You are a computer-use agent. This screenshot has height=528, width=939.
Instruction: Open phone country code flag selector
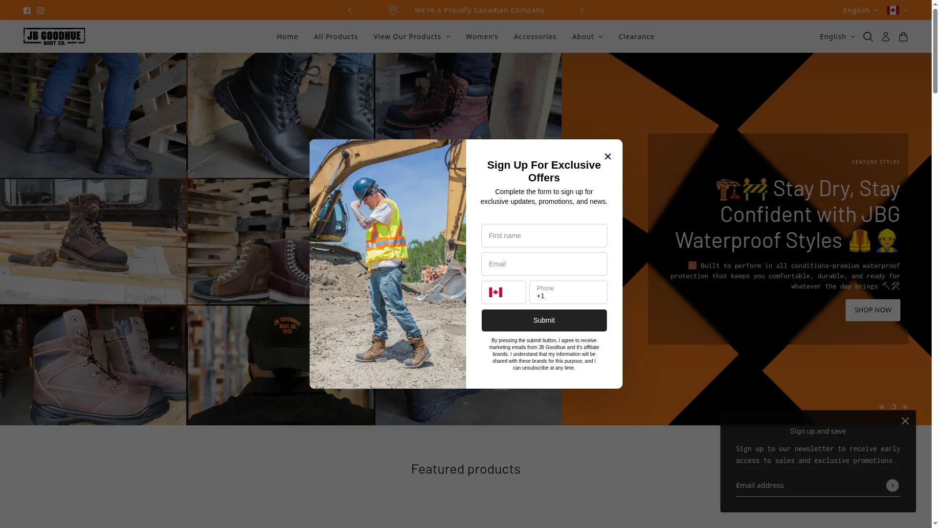(504, 292)
